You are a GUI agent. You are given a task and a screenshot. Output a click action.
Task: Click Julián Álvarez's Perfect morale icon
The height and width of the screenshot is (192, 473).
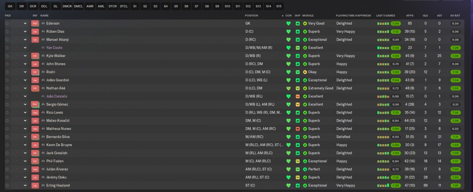pyautogui.click(x=305, y=169)
